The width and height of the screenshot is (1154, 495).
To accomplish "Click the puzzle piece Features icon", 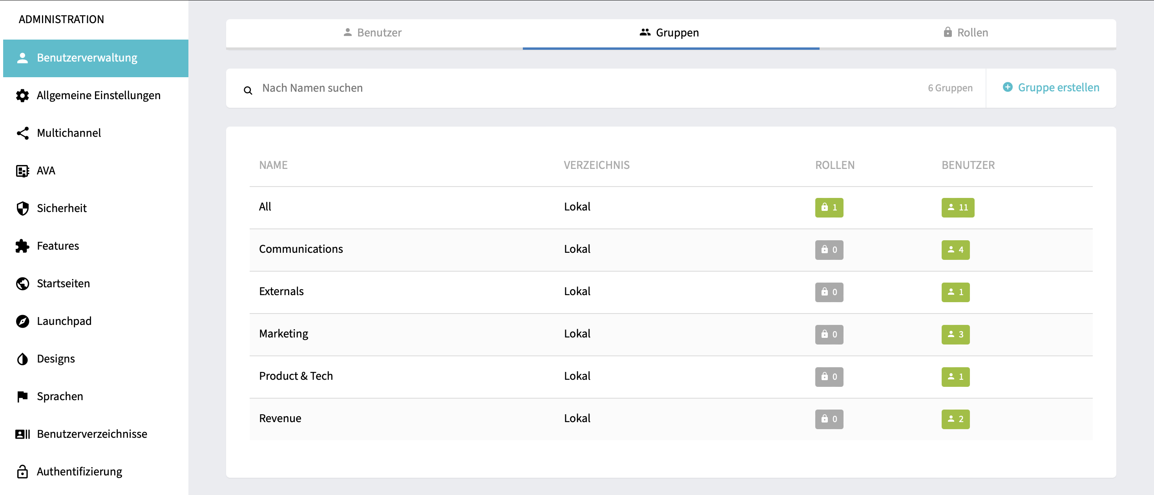I will click(x=22, y=246).
